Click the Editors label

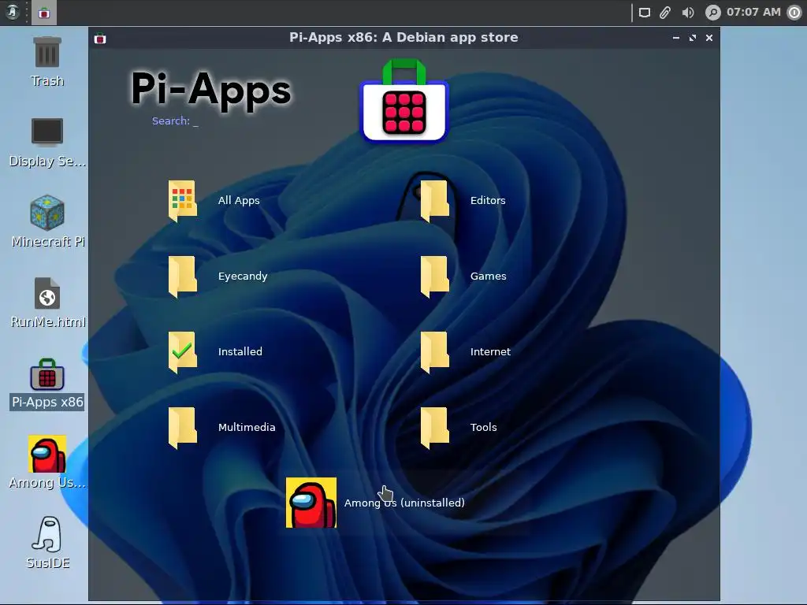coord(488,201)
